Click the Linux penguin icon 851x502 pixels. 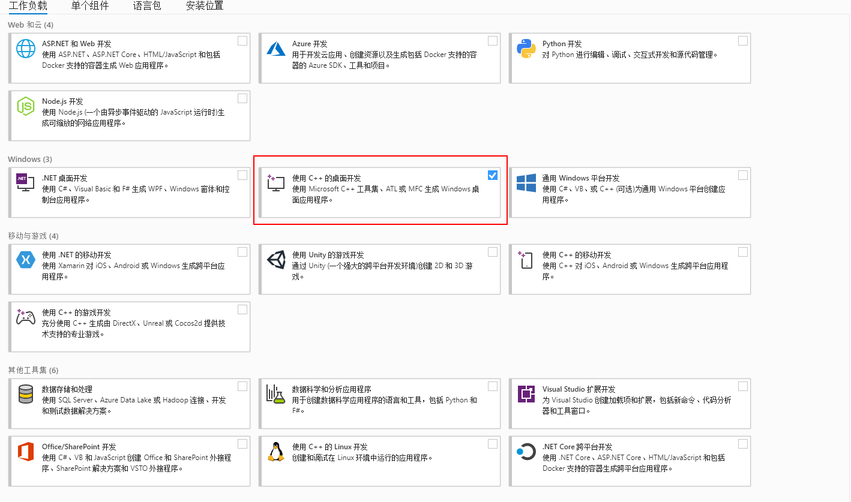[x=275, y=452]
